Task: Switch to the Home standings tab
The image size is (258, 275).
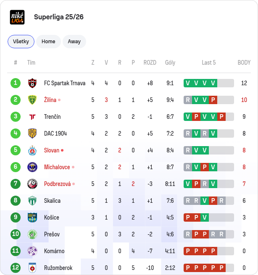Action: [x=48, y=42]
